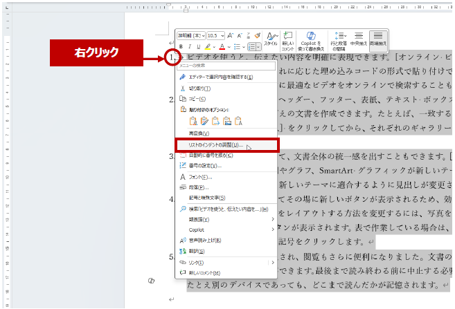Toggle italic formatting in mini toolbar
This screenshot has width=455, height=309.
point(189,47)
